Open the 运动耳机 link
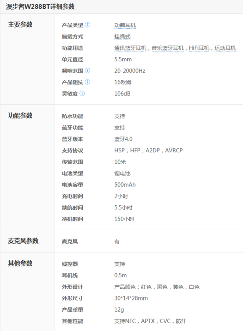243x331 pixels. (x=225, y=48)
